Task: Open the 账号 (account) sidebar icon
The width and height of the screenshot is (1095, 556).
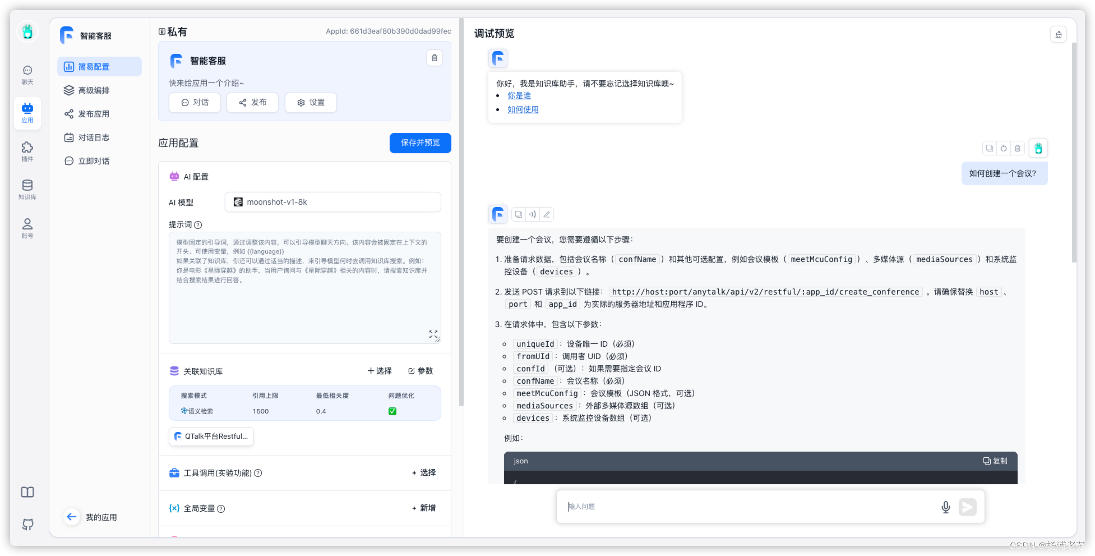Action: pyautogui.click(x=27, y=227)
